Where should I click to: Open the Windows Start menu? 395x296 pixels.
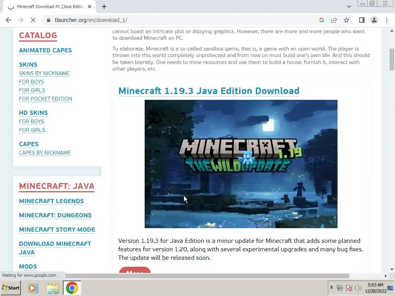point(10,288)
